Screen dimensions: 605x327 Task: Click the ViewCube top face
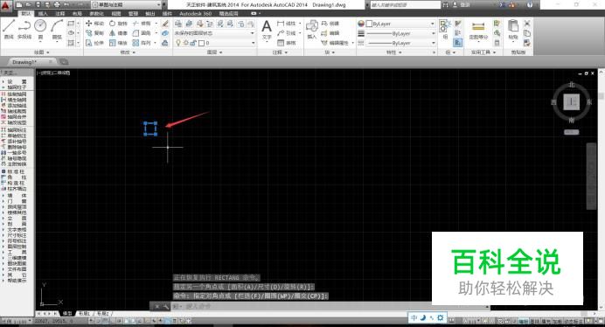tap(572, 102)
